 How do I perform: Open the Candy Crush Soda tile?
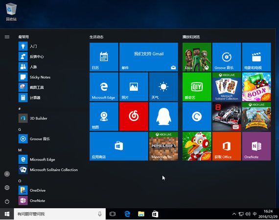256,87
